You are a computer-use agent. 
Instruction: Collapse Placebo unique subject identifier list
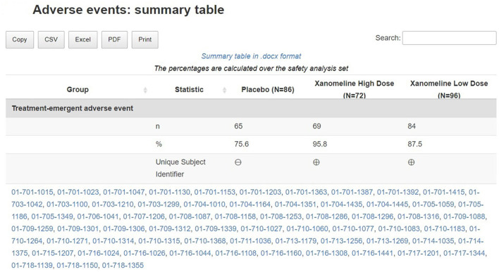point(238,162)
